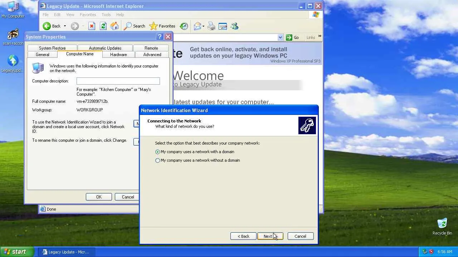
Task: Print the page using the printer icon
Action: click(x=211, y=26)
